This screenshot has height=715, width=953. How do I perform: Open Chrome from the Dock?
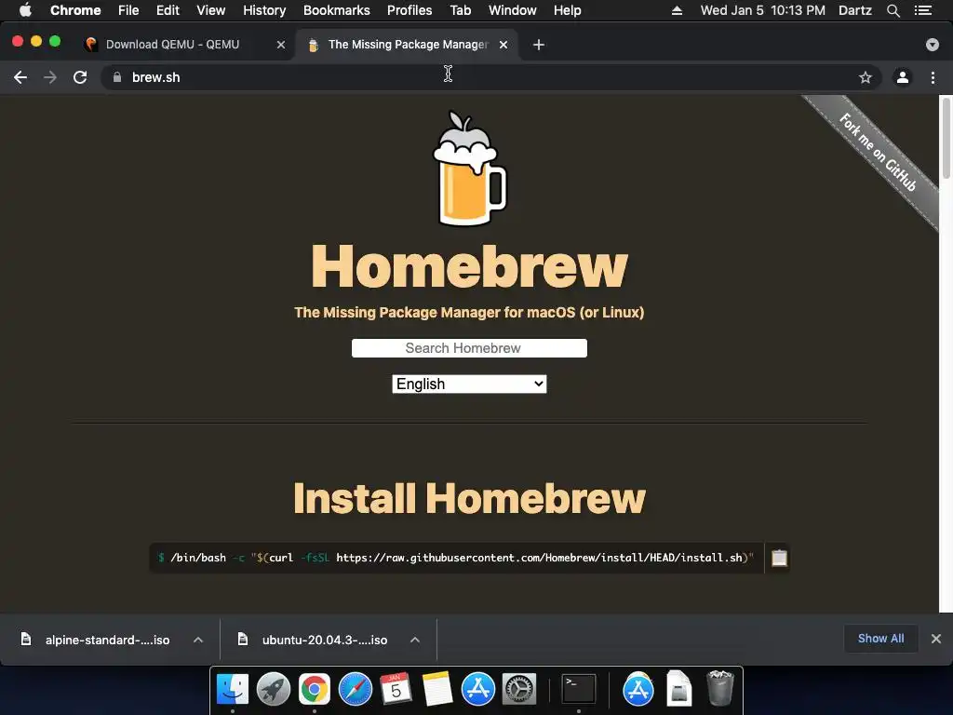click(x=315, y=690)
